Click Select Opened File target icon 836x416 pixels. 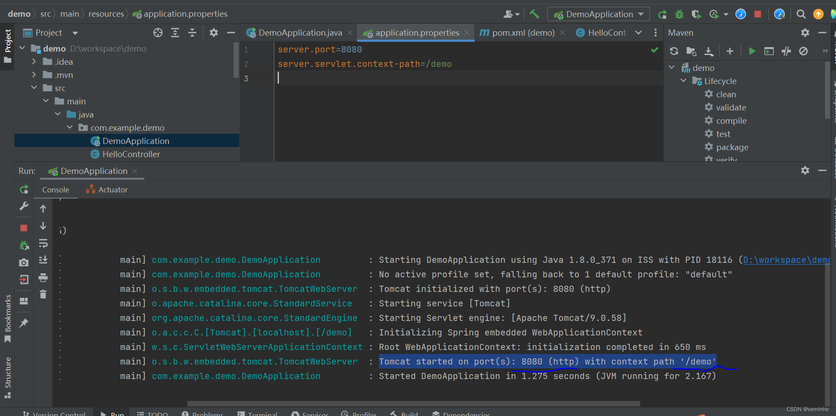[x=158, y=33]
